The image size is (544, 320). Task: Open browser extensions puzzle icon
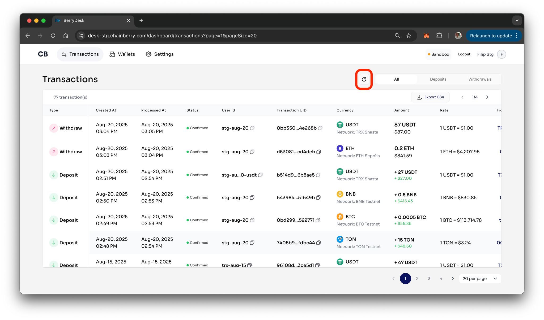pyautogui.click(x=439, y=36)
